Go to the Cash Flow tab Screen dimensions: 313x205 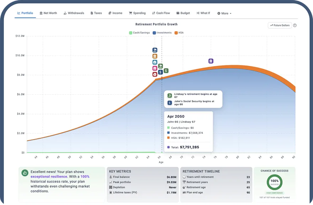[161, 13]
